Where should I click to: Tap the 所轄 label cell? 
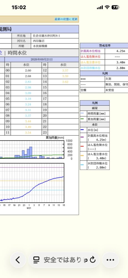click(21, 46)
